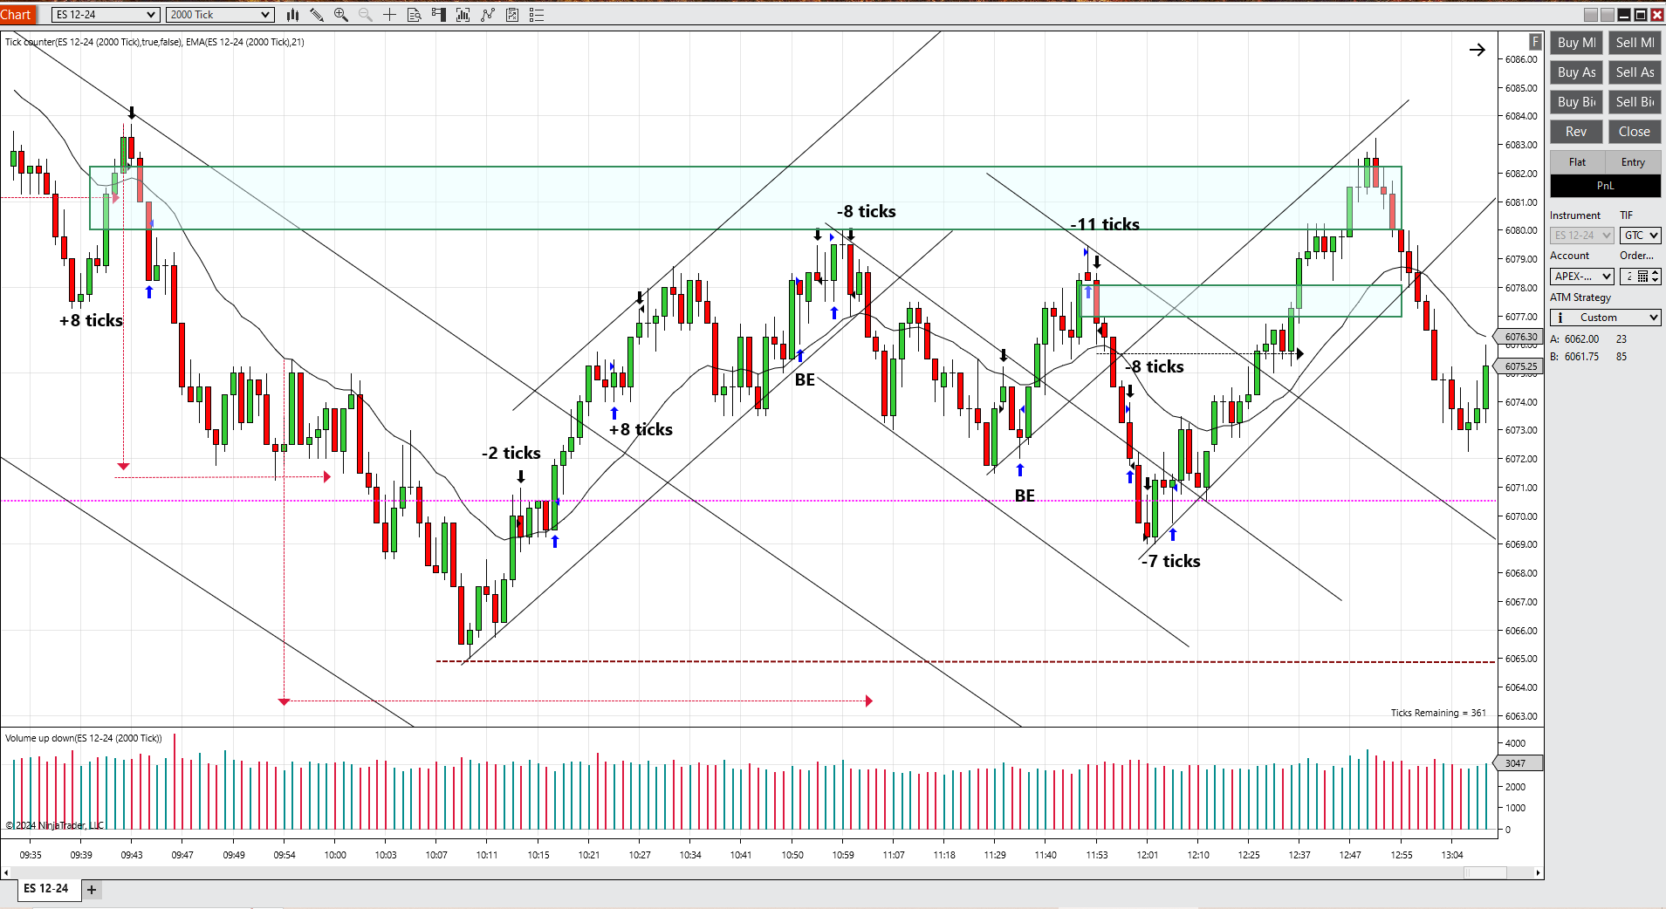The height and width of the screenshot is (909, 1666).
Task: Click the Flat position cell
Action: coord(1577,162)
